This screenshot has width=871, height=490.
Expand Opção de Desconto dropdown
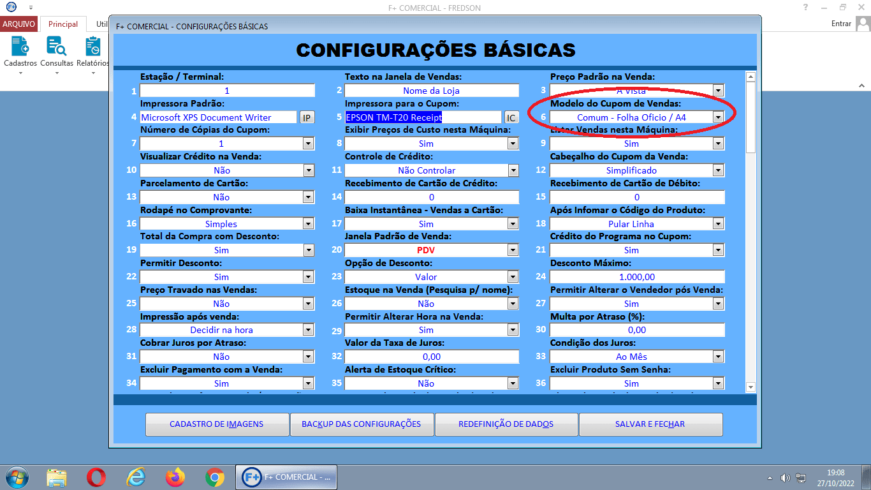513,277
